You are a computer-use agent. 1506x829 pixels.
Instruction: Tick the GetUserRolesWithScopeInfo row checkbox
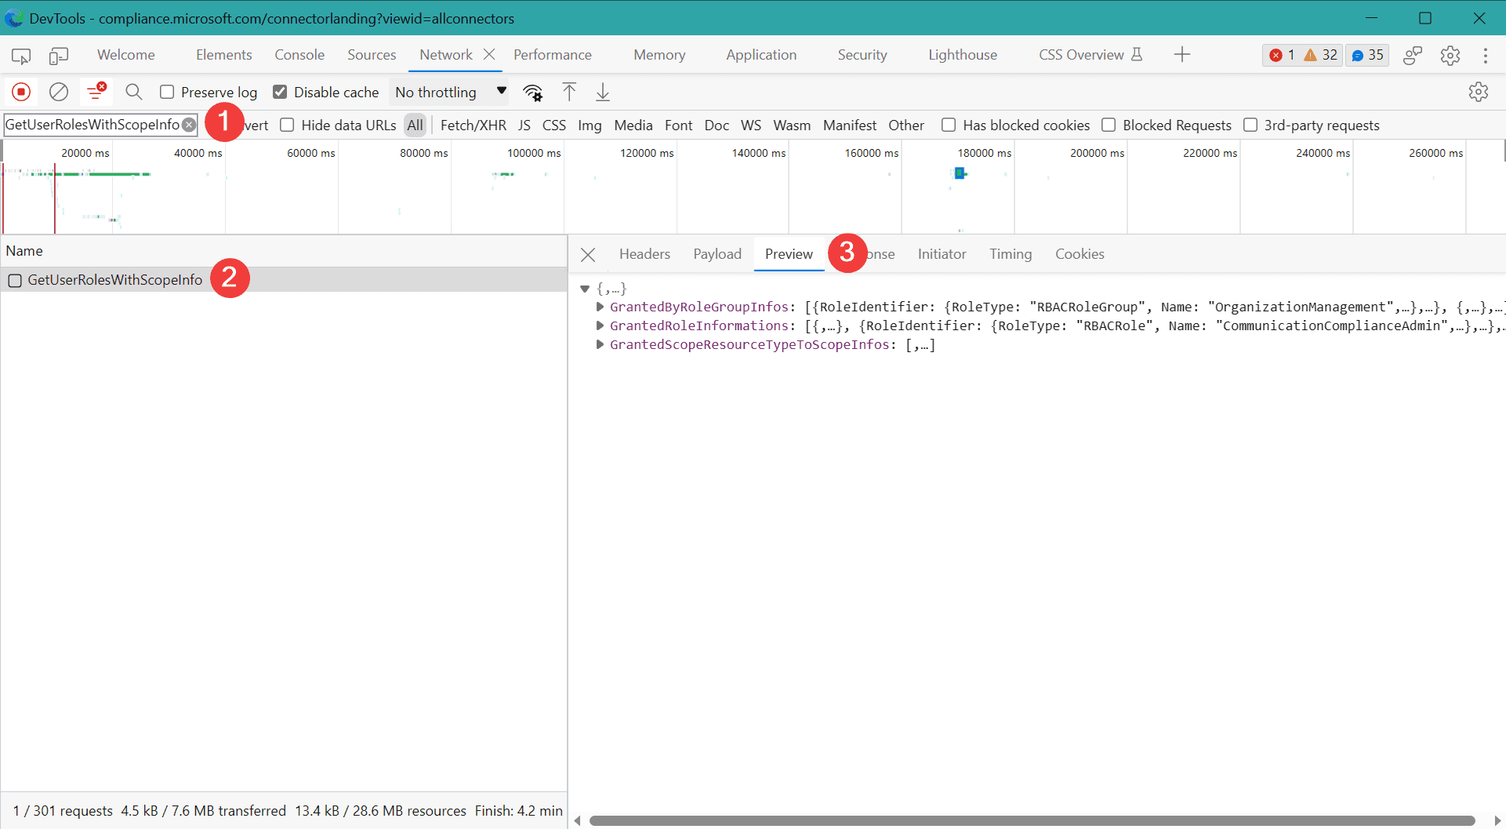tap(15, 281)
